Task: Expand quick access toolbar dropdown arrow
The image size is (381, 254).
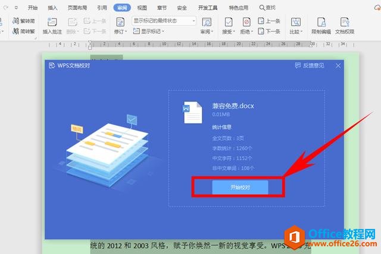Action: pos(16,8)
